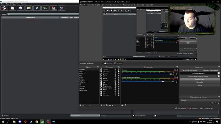Hide the Вебка source via eye icon
221x124 pixels.
click(115, 79)
